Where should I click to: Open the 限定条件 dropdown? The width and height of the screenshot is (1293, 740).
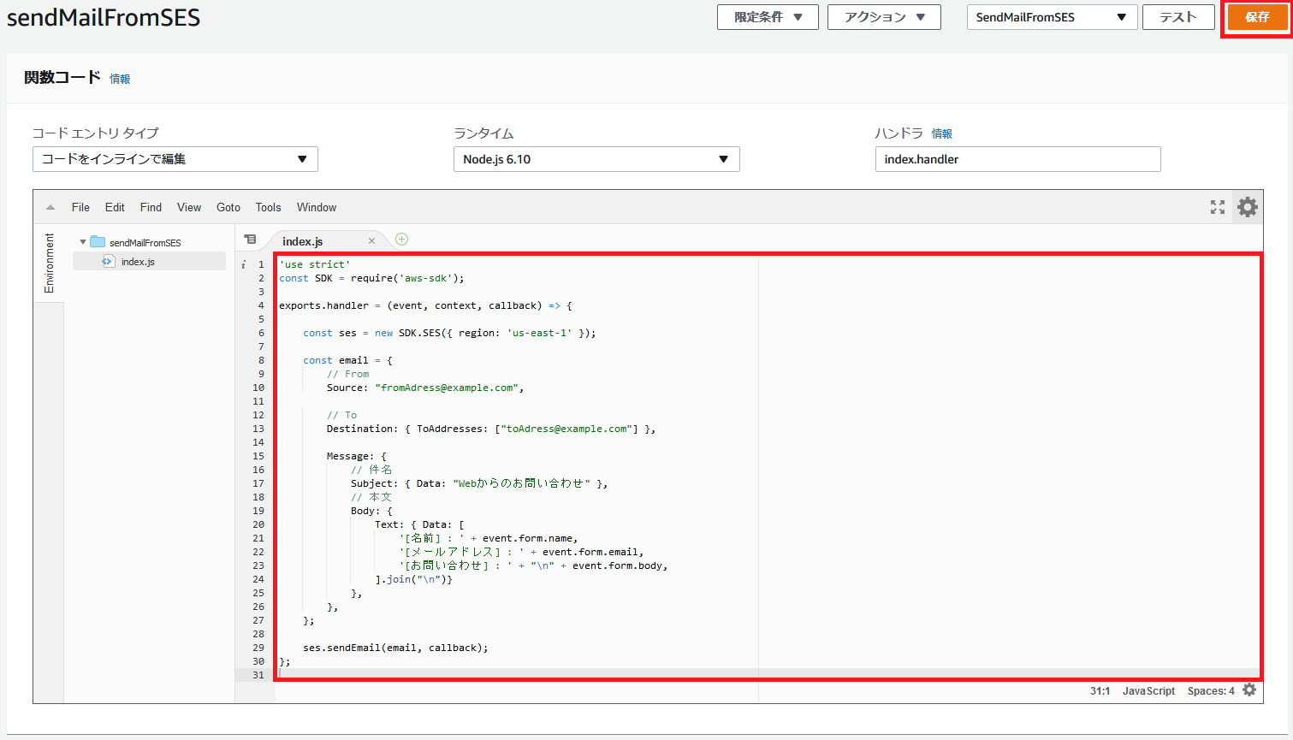point(767,16)
